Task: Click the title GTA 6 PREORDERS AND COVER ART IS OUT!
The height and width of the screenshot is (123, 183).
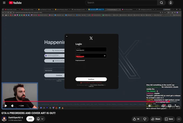Action: click(x=29, y=113)
